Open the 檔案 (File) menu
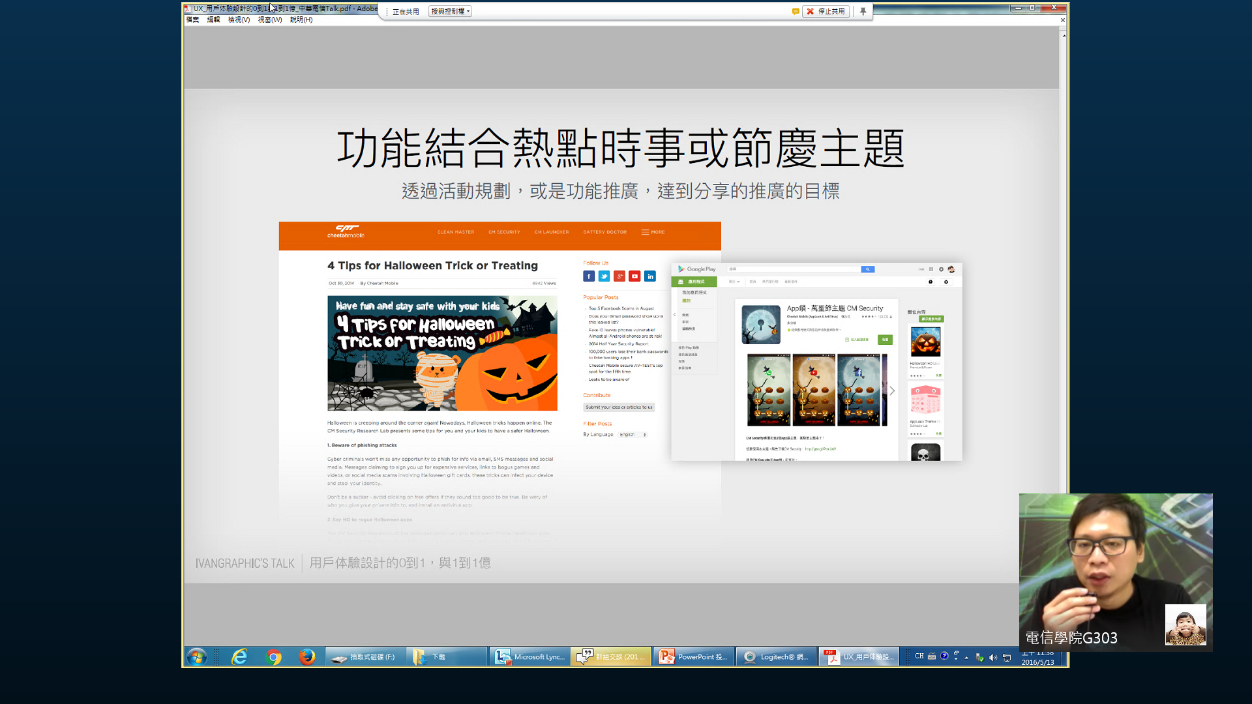This screenshot has height=704, width=1252. pyautogui.click(x=192, y=20)
